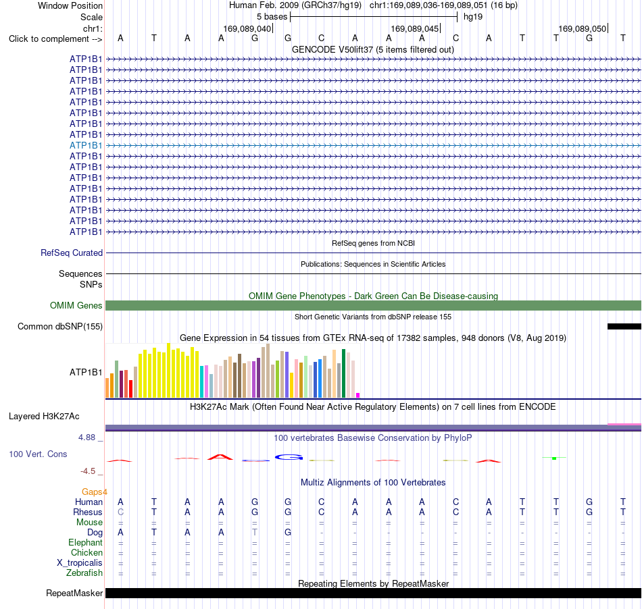Screen dimensions: 642x609
Task: Open 'Multiz Alignments of 100 Vertebrates' title
Action: (x=373, y=482)
